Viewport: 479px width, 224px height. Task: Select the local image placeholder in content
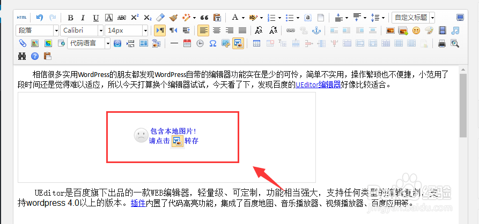pos(166,137)
